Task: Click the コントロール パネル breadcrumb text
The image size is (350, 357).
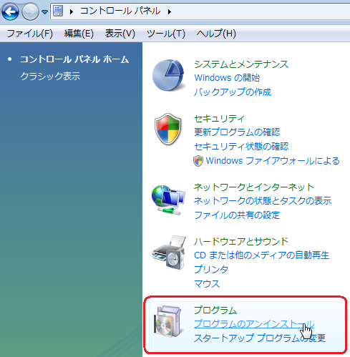Action: 120,11
